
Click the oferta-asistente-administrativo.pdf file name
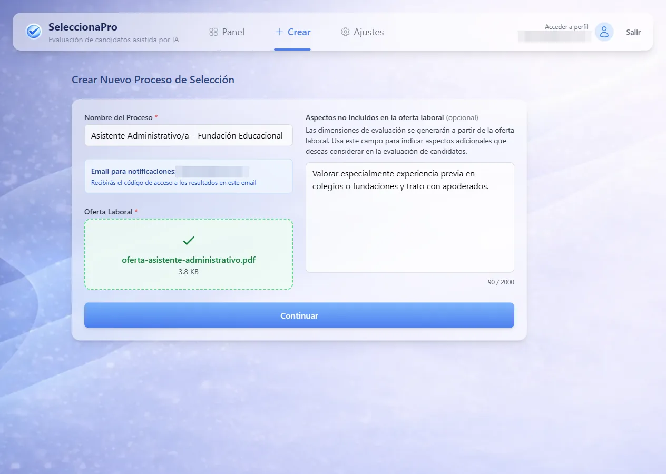click(189, 260)
